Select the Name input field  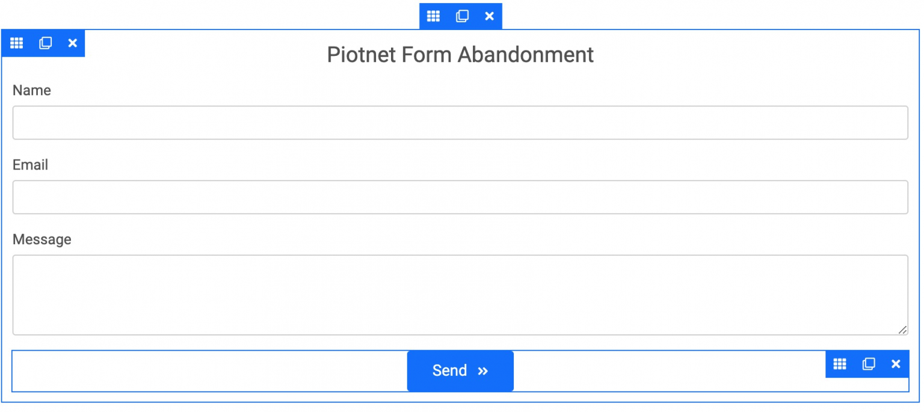coord(460,122)
